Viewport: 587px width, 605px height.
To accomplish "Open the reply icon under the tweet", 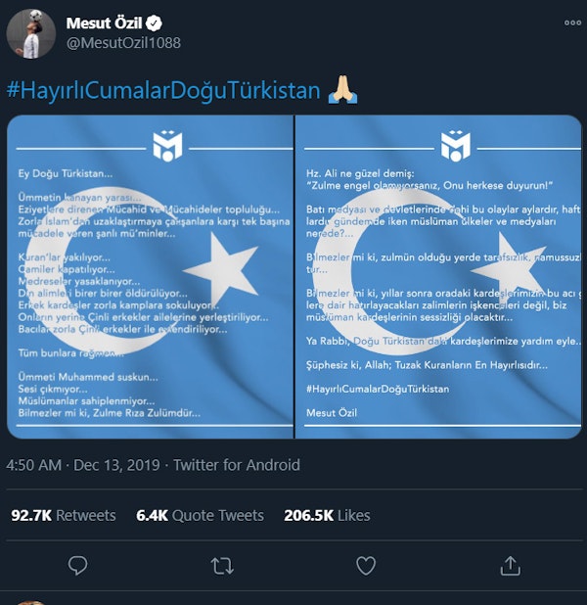I will point(78,566).
